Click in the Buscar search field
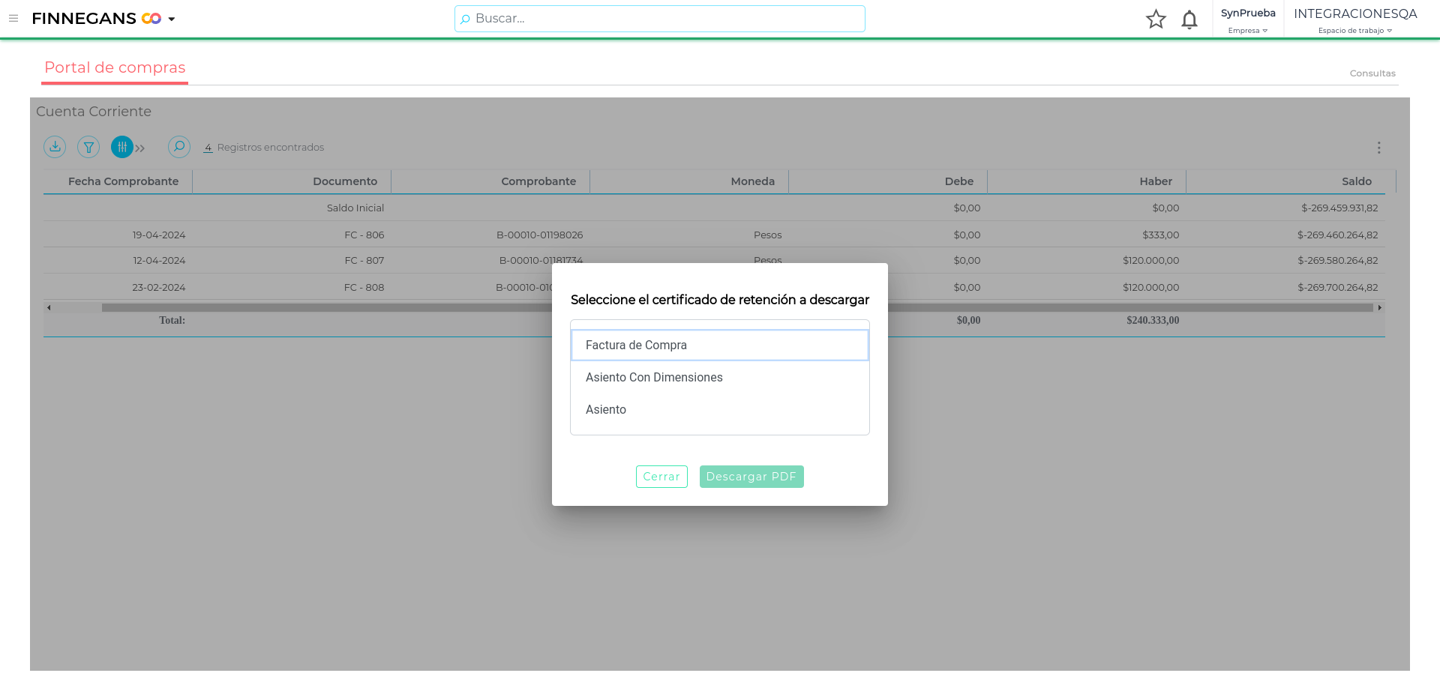 point(660,19)
